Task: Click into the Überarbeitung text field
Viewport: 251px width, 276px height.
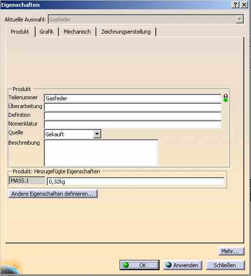Action: click(x=133, y=107)
